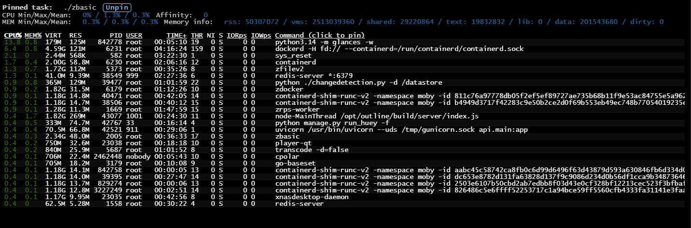
Task: Pin the redis-server process with PID 1558
Action: pos(299,203)
